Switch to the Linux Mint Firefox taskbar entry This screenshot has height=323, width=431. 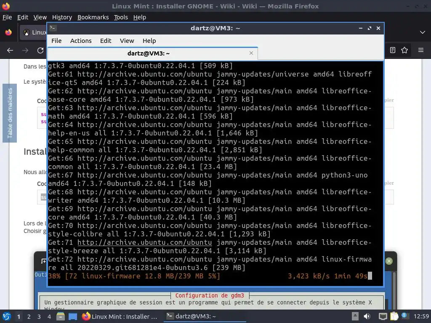pyautogui.click(x=120, y=316)
